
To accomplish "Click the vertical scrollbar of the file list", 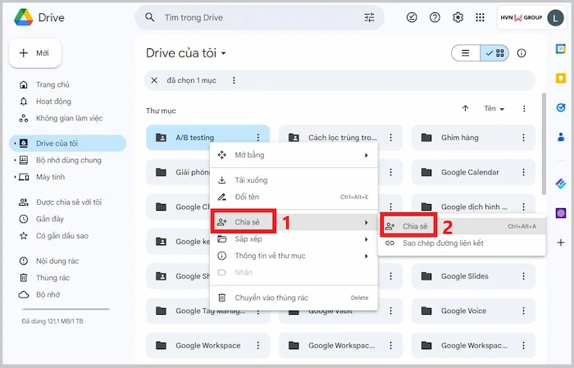I will coord(544,143).
